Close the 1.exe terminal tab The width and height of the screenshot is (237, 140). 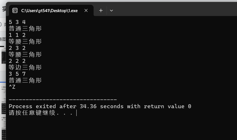click(86, 10)
